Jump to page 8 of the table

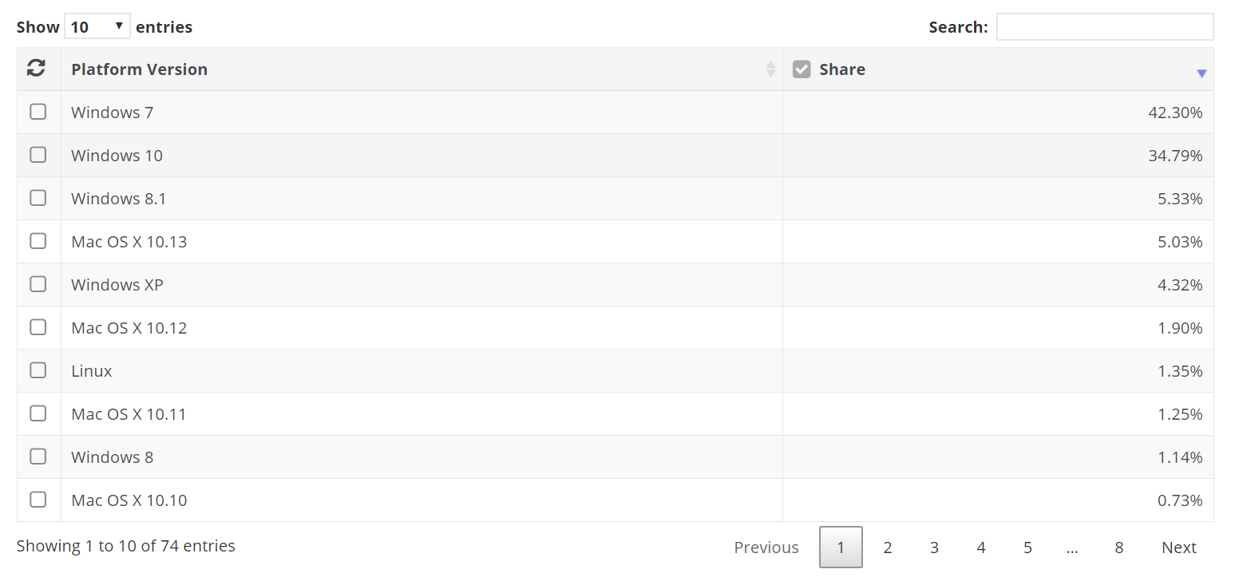click(1119, 547)
